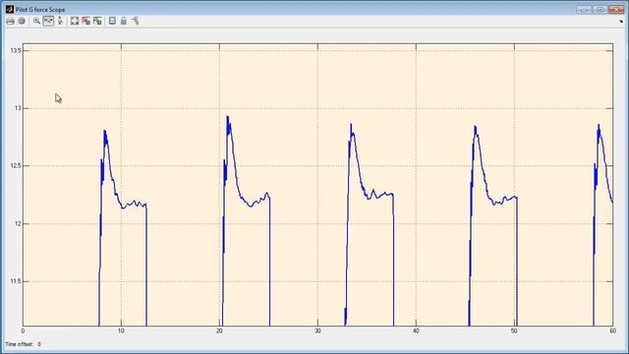Maximize the Pilot G force Scope window
The height and width of the screenshot is (354, 629).
tap(600, 9)
